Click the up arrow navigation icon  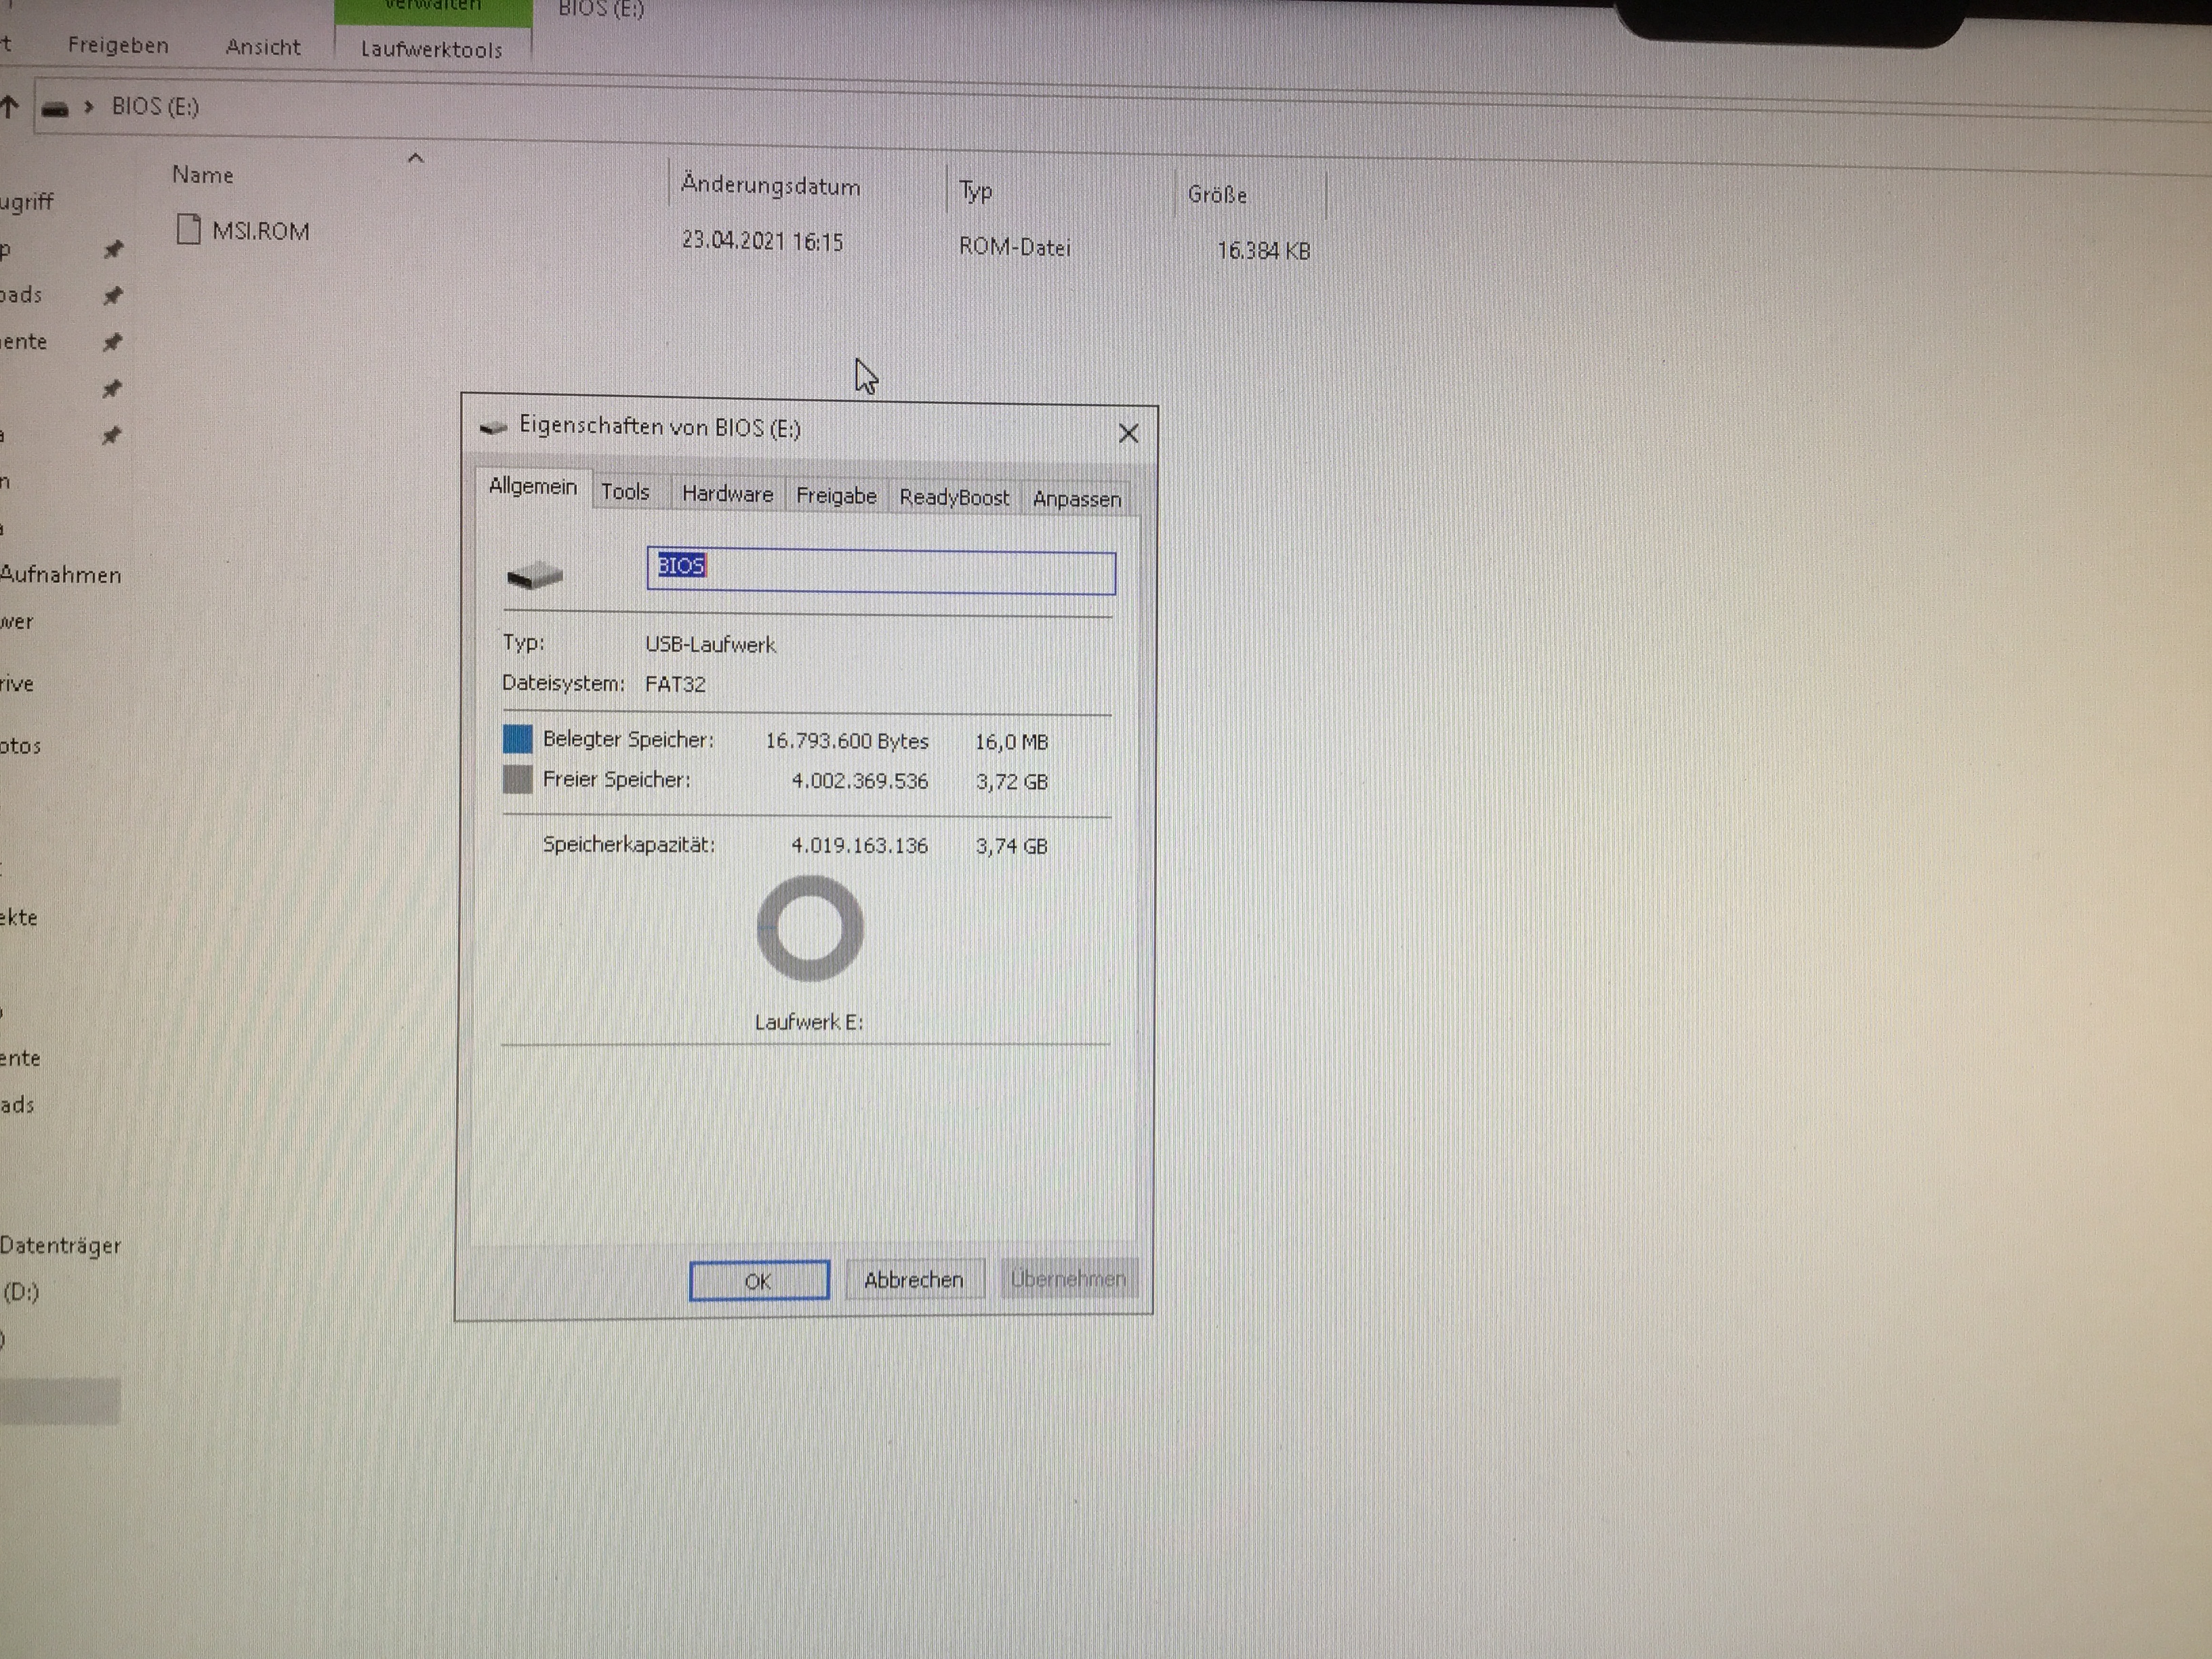pyautogui.click(x=10, y=107)
